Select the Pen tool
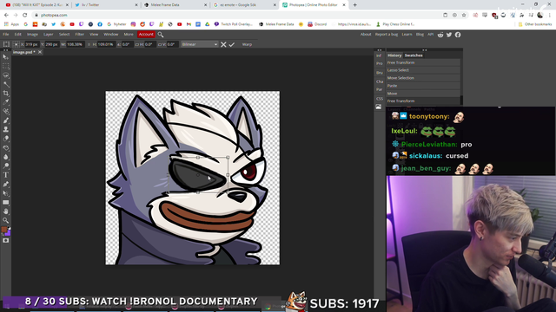 [6, 185]
